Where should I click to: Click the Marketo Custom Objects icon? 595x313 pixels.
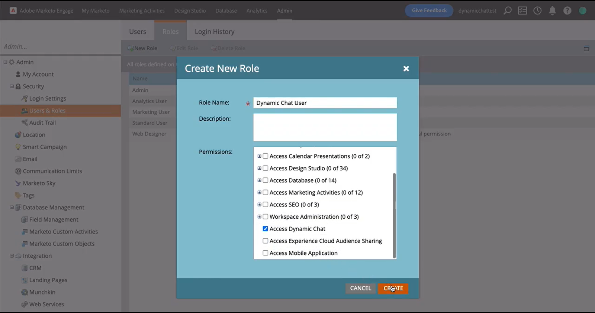tap(25, 244)
